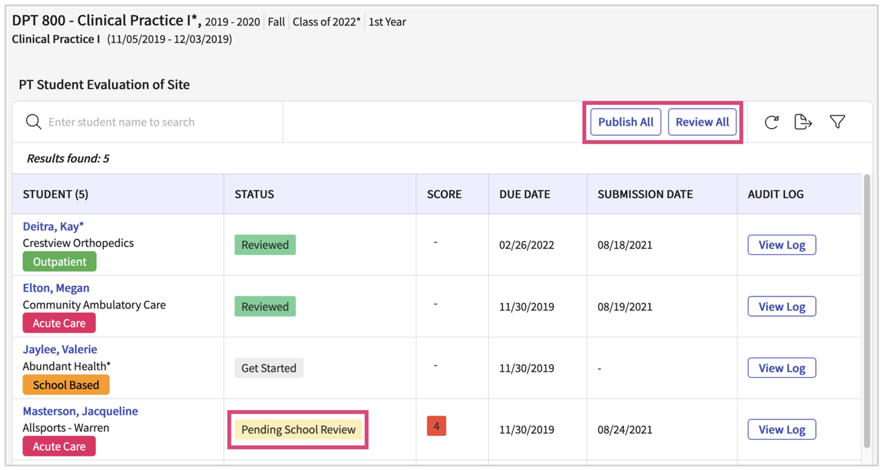The width and height of the screenshot is (882, 470).
Task: View Log for Masterson, Jacqueline
Action: tap(781, 429)
